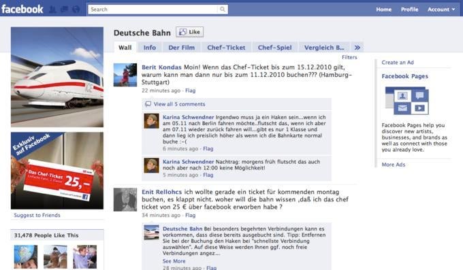Image resolution: width=463 pixels, height=270 pixels.
Task: Click Enit Rellohcs avatar picture
Action: pos(125,199)
